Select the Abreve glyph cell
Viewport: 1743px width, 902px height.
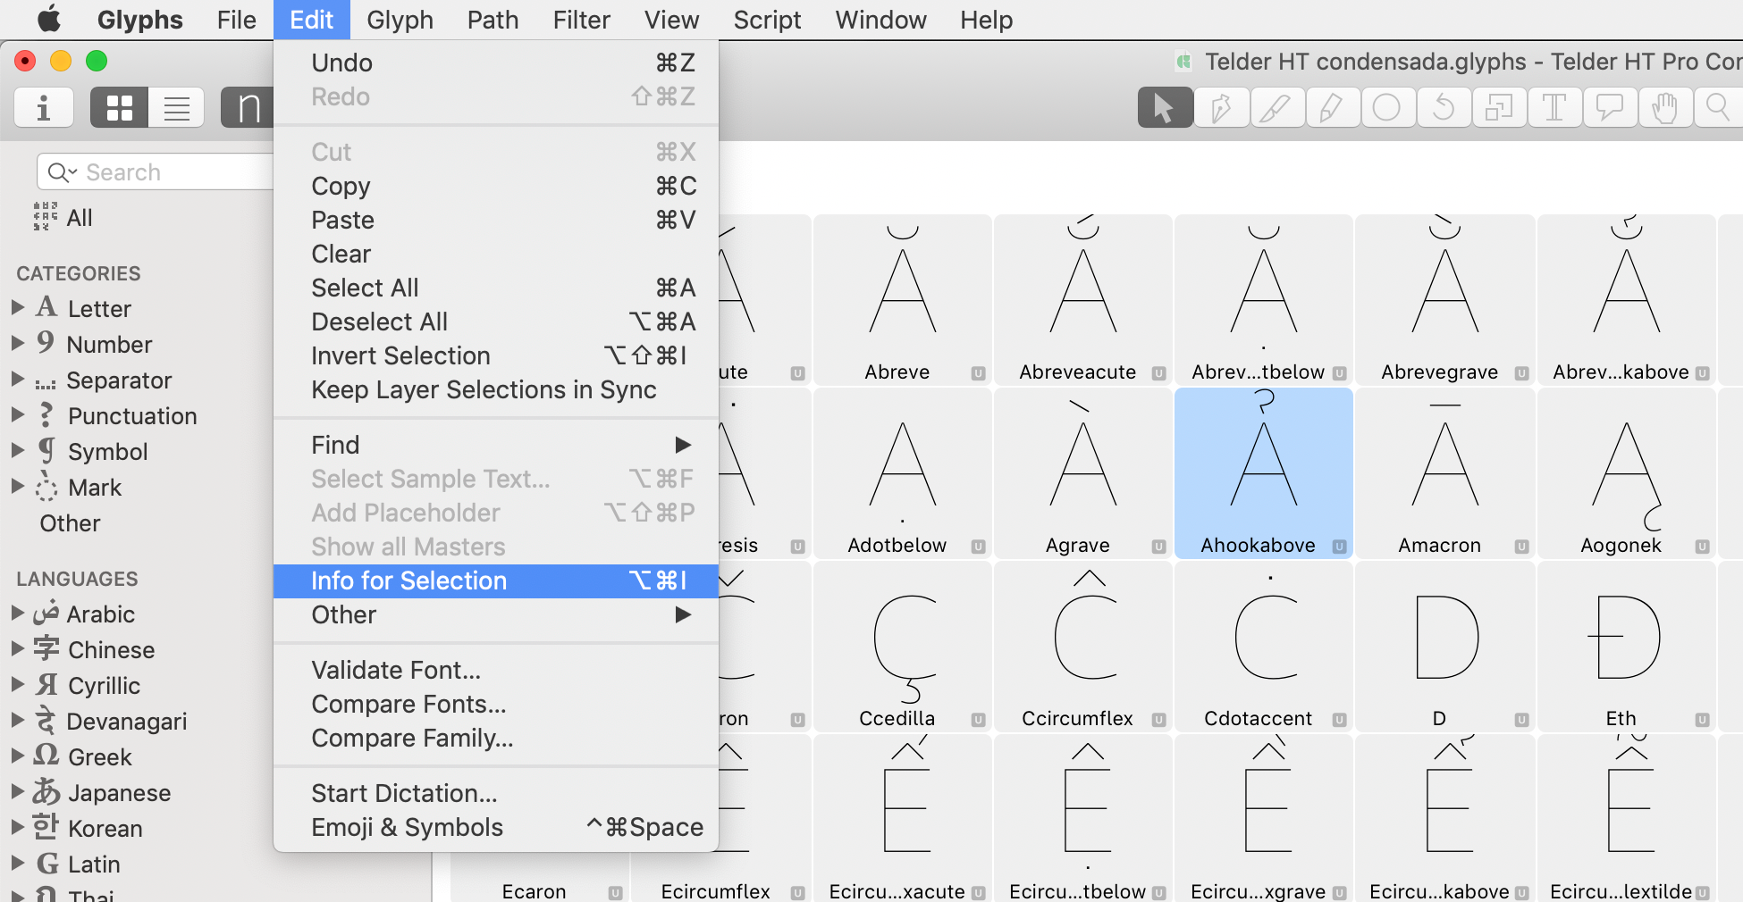pos(902,300)
